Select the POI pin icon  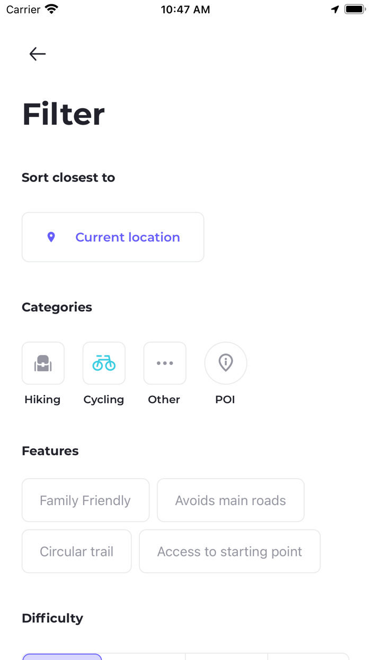click(226, 363)
